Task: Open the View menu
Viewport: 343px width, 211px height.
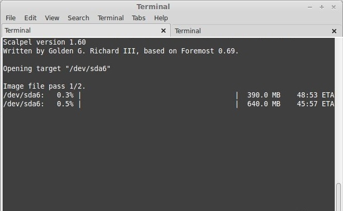Action: tap(52, 18)
